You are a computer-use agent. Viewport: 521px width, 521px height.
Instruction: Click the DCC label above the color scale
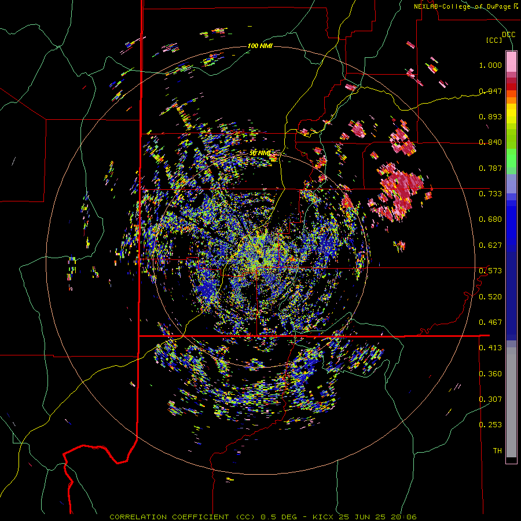click(x=508, y=35)
